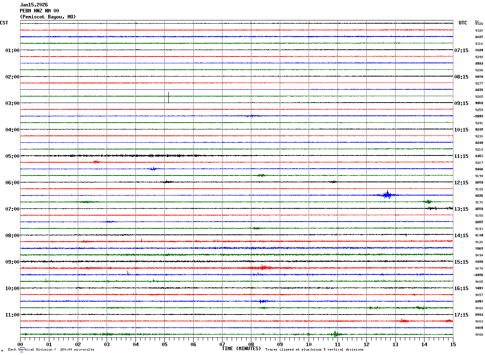485x355 pixels.
Task: Click minute tick label "12" on time axis
Action: pyautogui.click(x=366, y=344)
